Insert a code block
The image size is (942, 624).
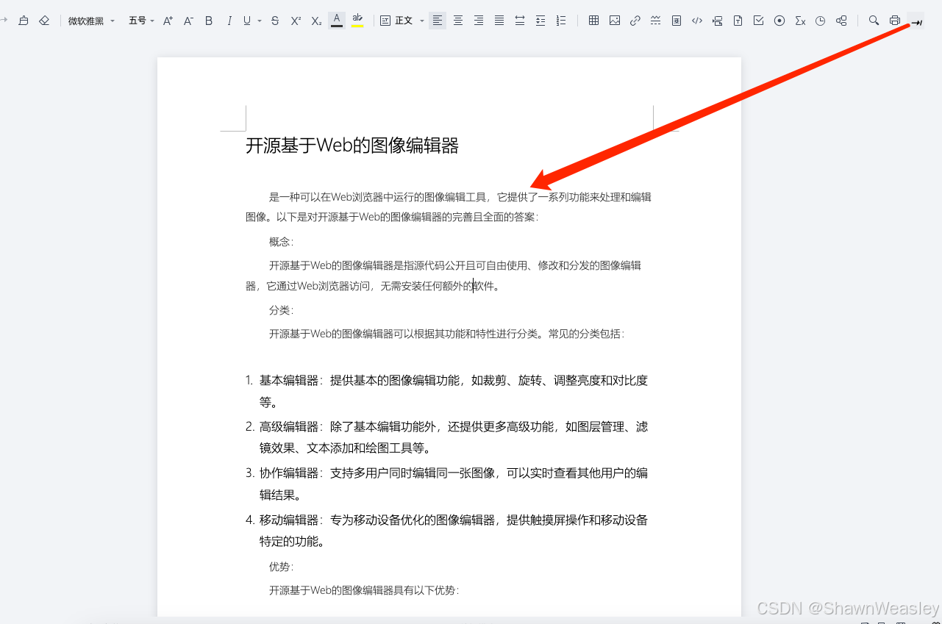pyautogui.click(x=697, y=21)
